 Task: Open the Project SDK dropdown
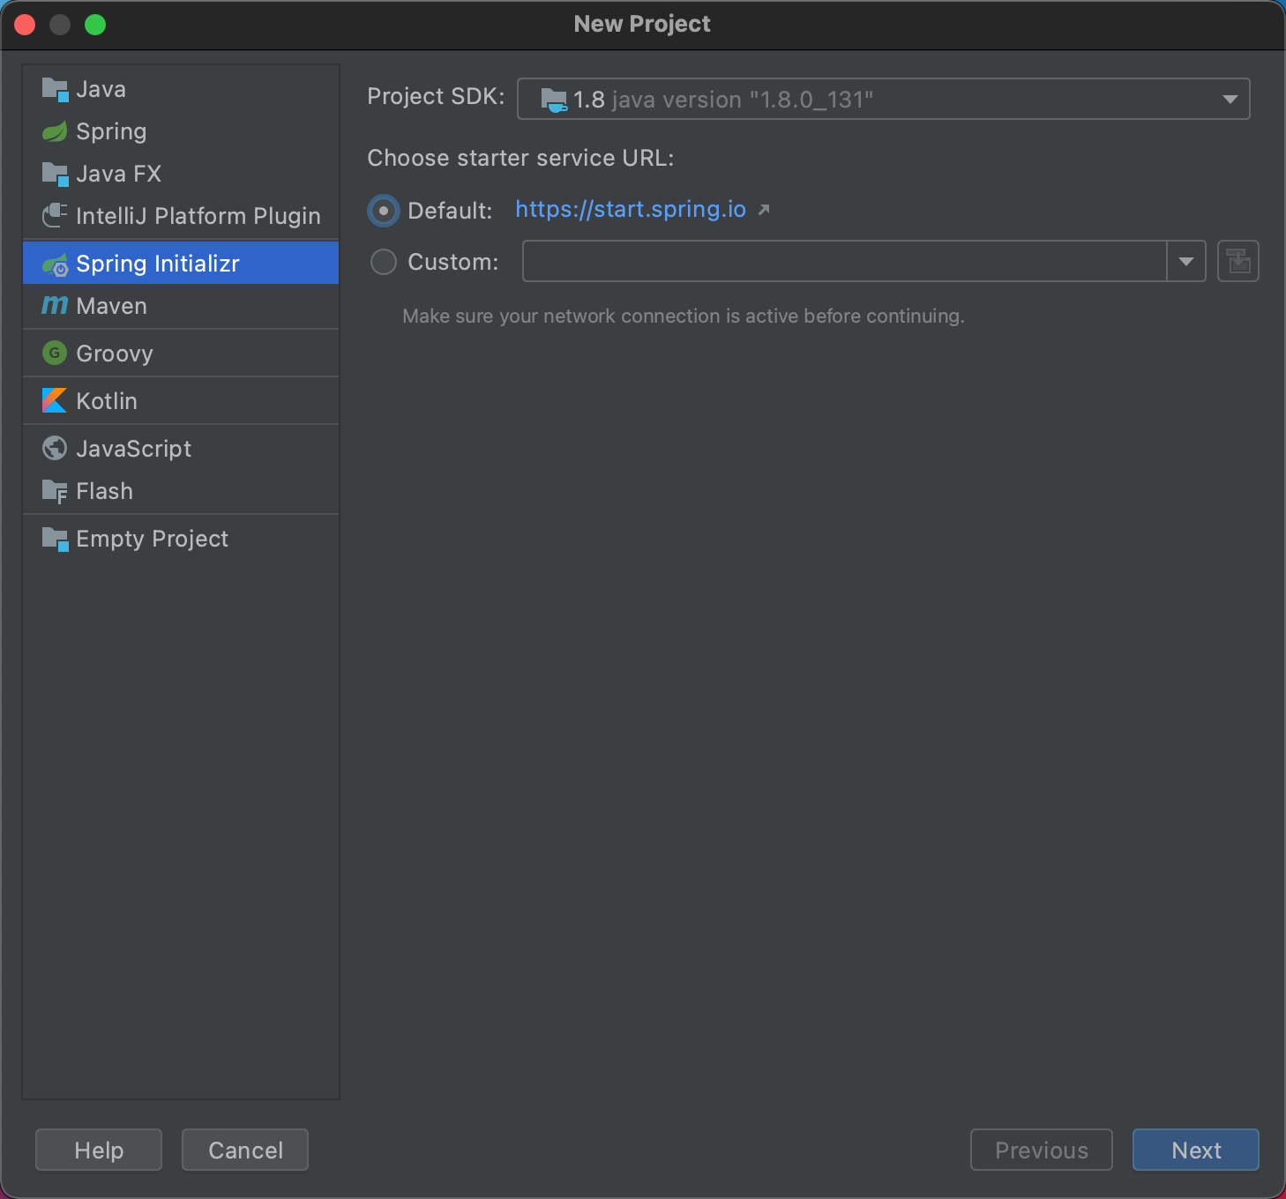coord(883,100)
